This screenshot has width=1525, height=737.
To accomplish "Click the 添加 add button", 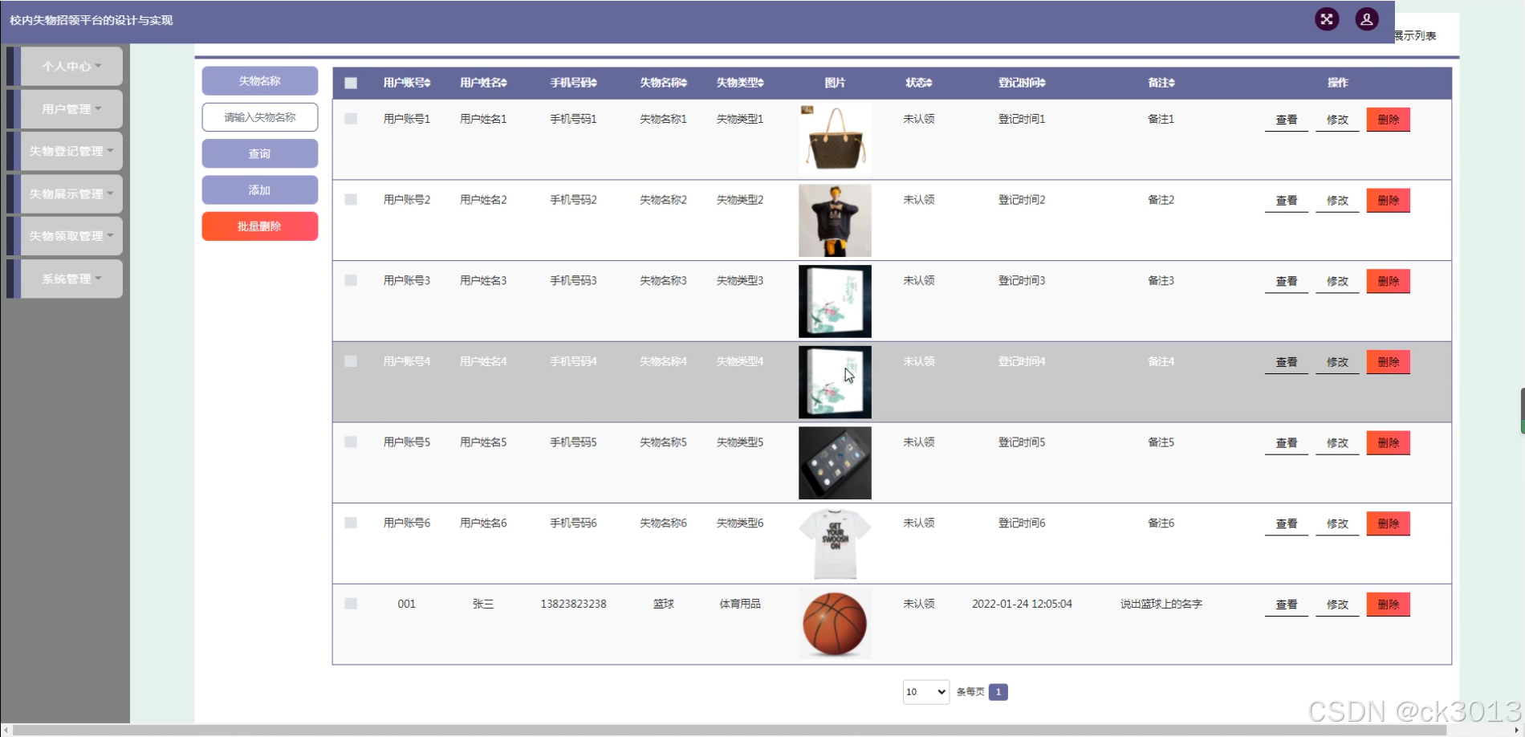I will coord(259,190).
